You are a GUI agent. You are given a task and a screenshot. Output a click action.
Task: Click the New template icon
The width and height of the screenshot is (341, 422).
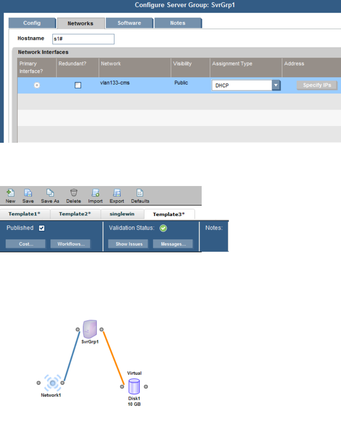click(x=10, y=193)
